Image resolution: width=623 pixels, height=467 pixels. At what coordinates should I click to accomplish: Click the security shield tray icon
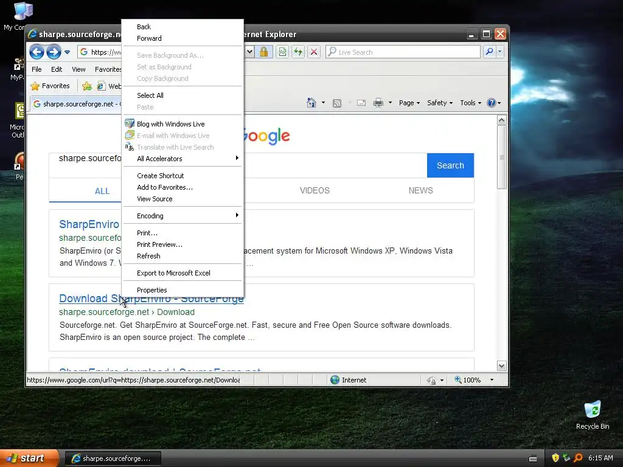(555, 458)
